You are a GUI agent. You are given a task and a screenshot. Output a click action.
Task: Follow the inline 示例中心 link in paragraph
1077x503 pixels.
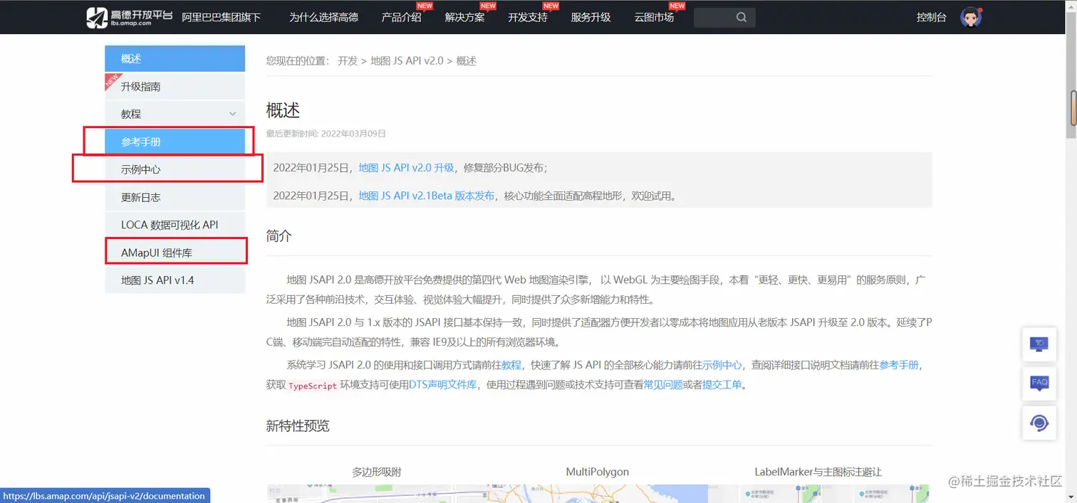(x=722, y=365)
